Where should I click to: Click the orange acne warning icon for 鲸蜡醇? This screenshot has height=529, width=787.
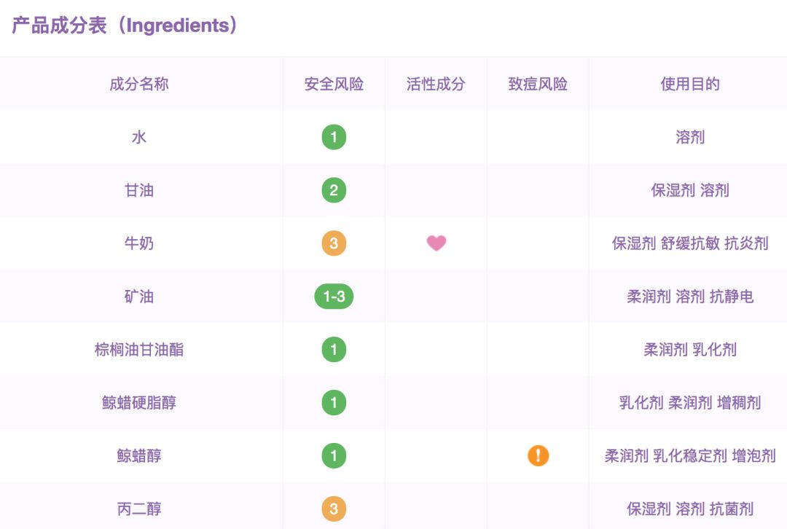click(538, 456)
